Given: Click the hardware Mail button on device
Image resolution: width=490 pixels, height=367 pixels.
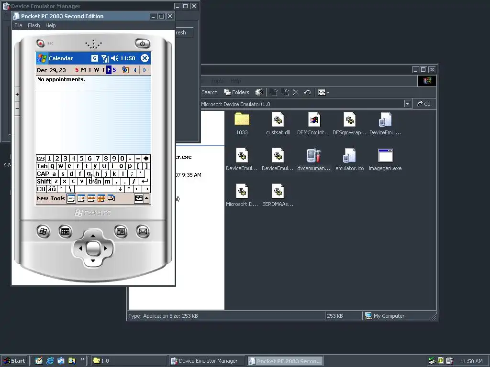Looking at the screenshot, I should pyautogui.click(x=143, y=232).
